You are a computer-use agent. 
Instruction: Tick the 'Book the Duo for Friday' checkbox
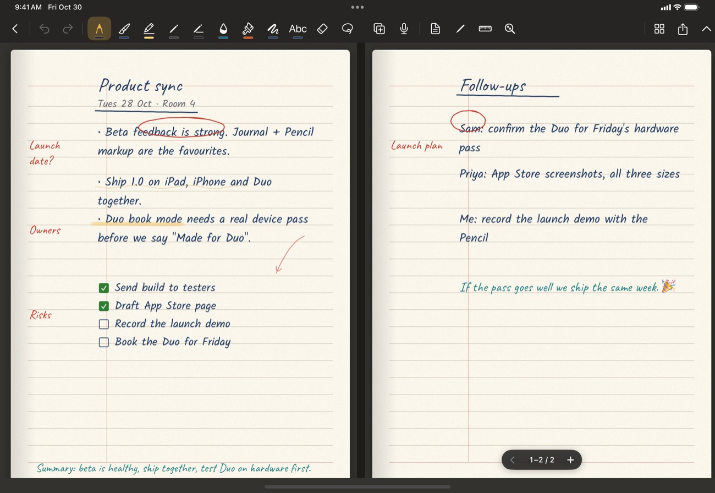click(103, 342)
